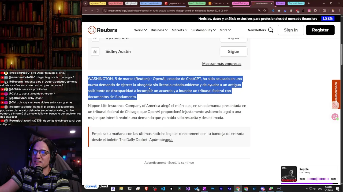This screenshot has width=343, height=192.
Task: Click the 'Sidley Austin' company name
Action: click(x=118, y=51)
